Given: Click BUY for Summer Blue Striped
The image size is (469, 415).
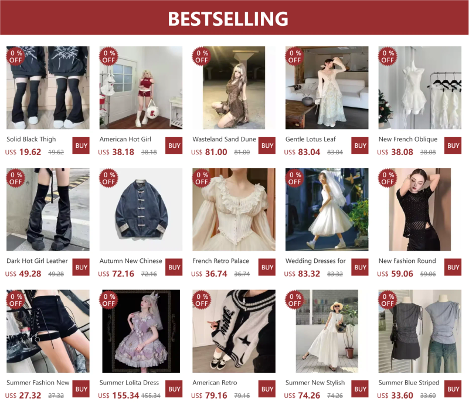Looking at the screenshot, I should [x=453, y=389].
